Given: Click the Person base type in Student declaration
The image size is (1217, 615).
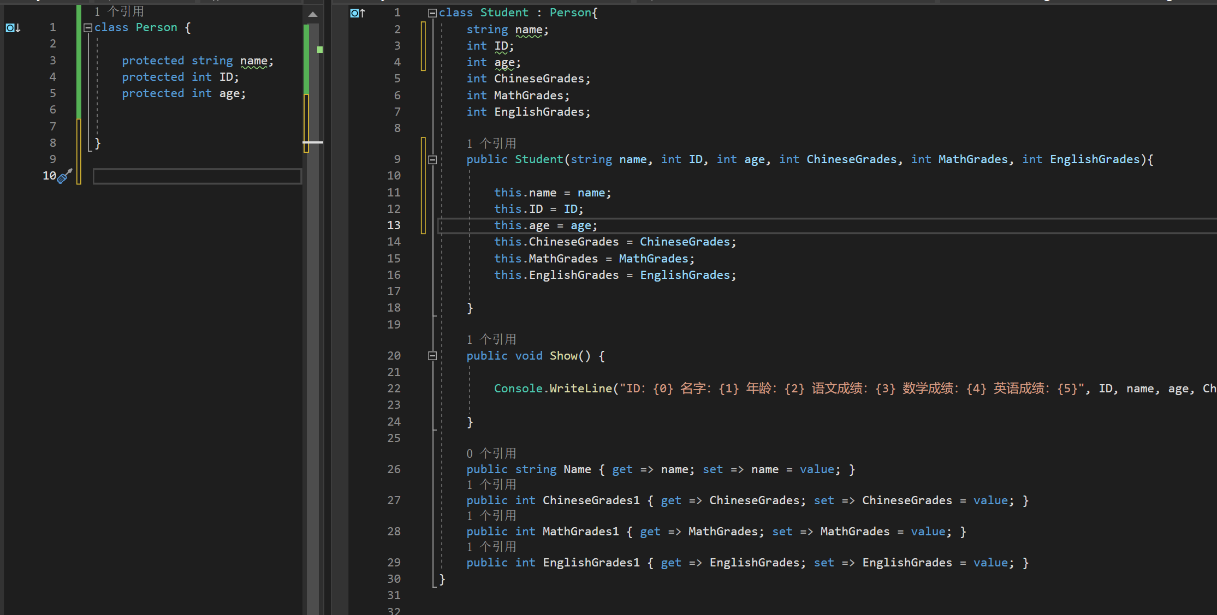Looking at the screenshot, I should 570,13.
